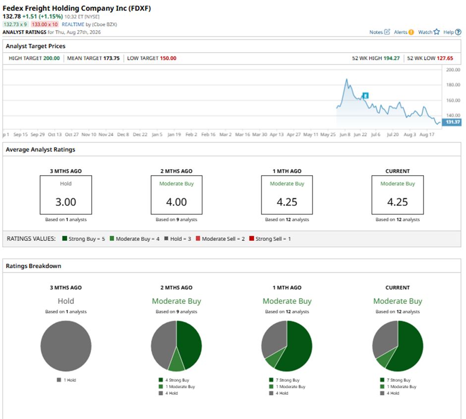
Task: Click the Hold gray legend square
Action: pos(166,238)
